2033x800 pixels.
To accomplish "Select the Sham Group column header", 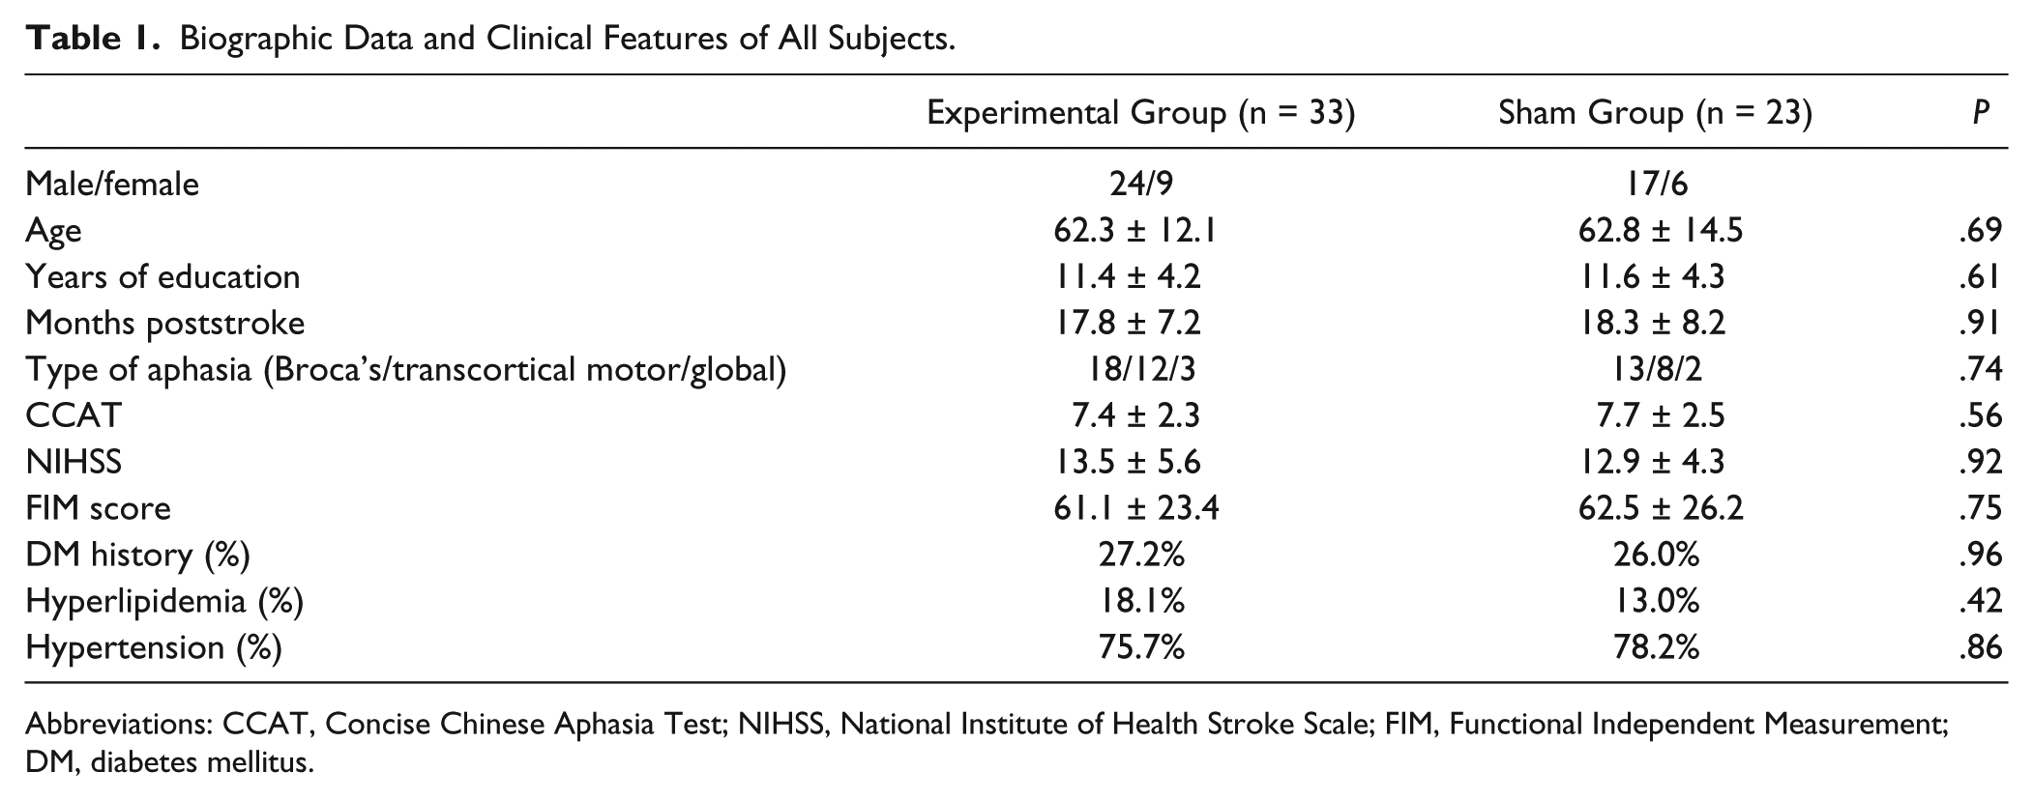I will [x=1655, y=114].
